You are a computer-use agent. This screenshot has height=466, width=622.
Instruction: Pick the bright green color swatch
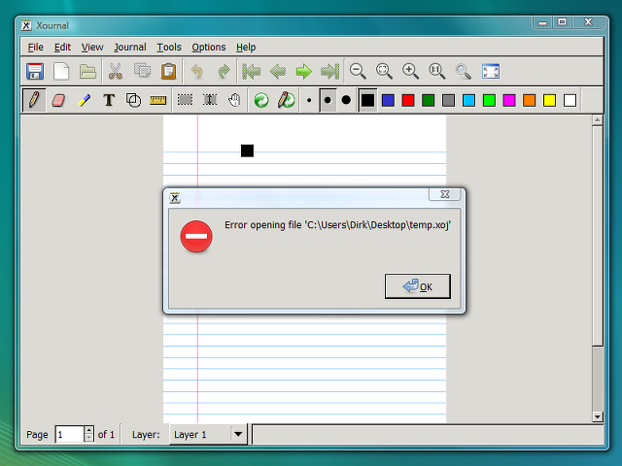(x=489, y=100)
